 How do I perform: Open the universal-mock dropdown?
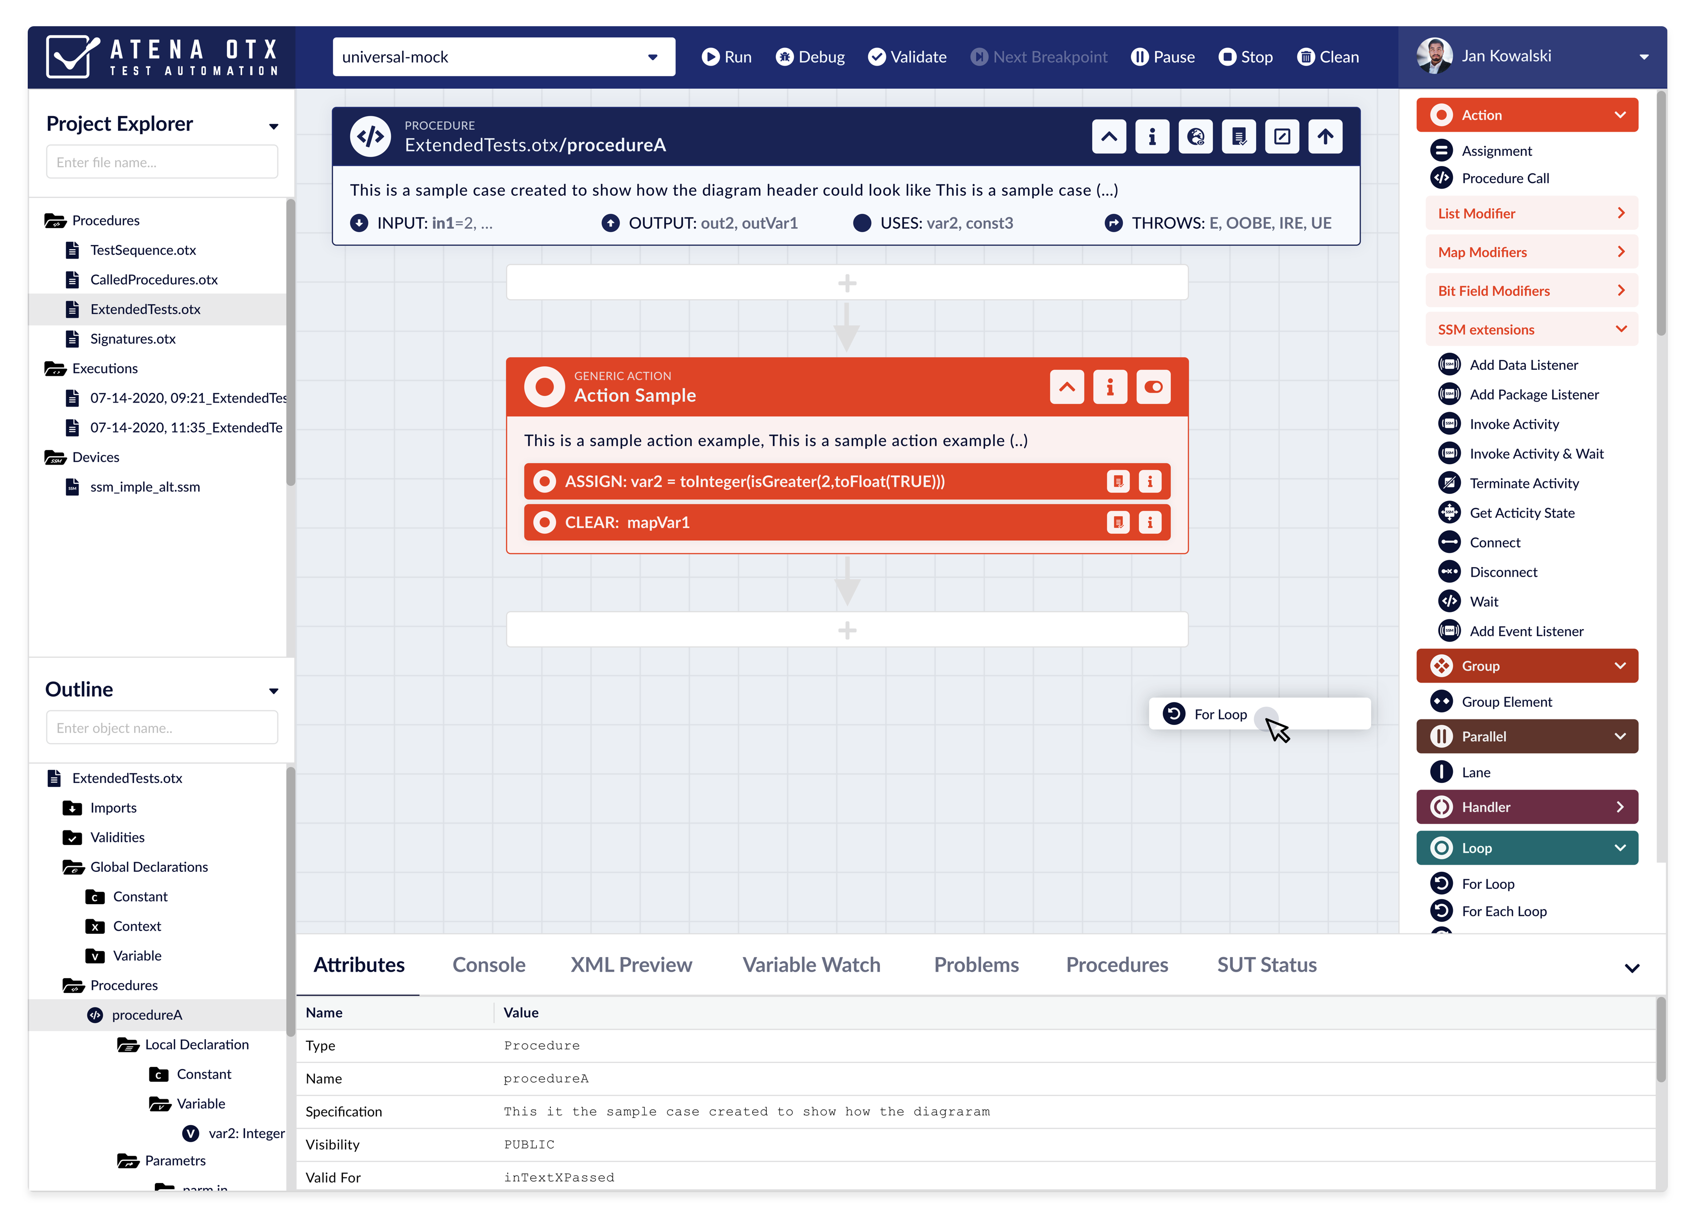click(503, 57)
